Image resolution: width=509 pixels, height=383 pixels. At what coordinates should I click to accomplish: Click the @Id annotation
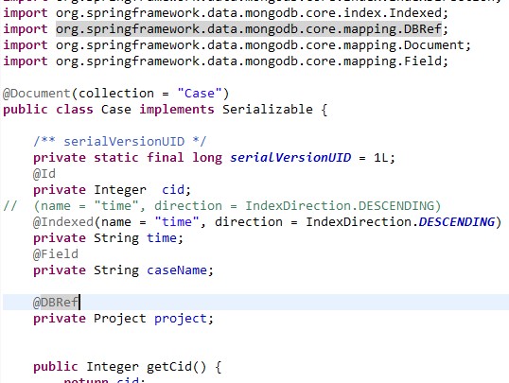point(44,174)
